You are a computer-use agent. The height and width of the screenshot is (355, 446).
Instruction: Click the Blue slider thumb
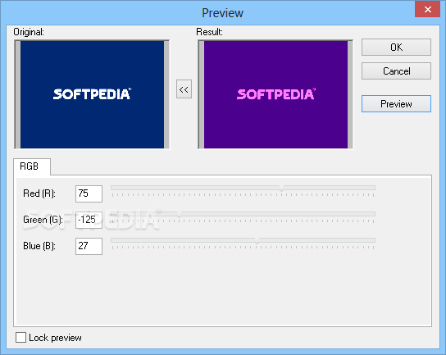click(257, 241)
